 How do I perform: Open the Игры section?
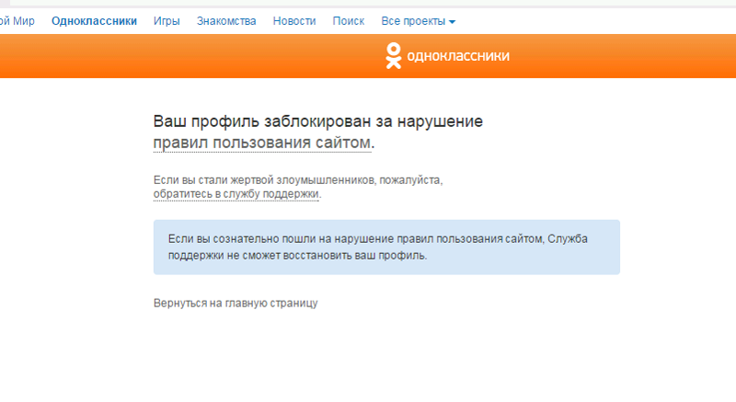(x=167, y=21)
